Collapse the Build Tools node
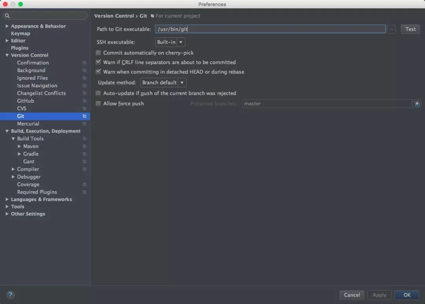This screenshot has width=425, height=304. coord(13,138)
